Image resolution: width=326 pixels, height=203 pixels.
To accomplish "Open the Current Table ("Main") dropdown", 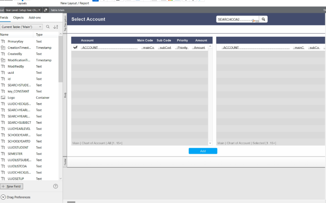I will click(22, 27).
